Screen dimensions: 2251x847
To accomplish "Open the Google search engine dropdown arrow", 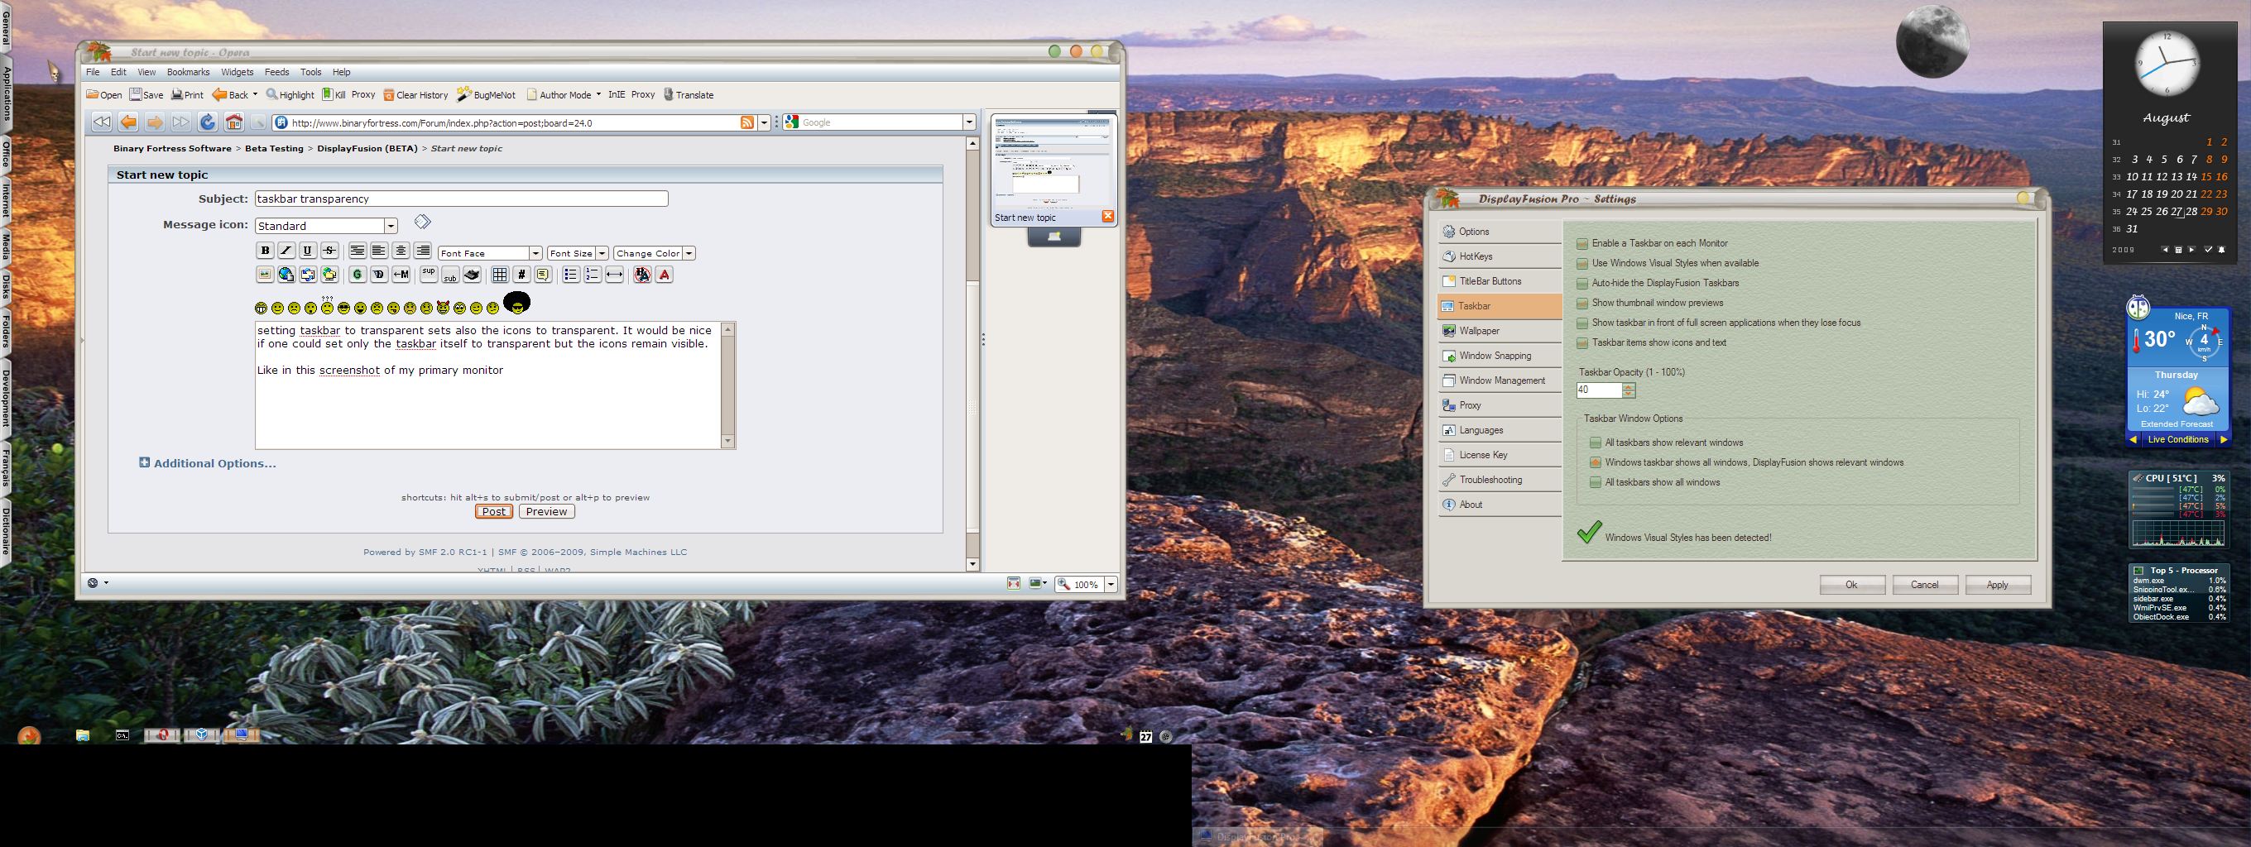I will click(x=969, y=122).
